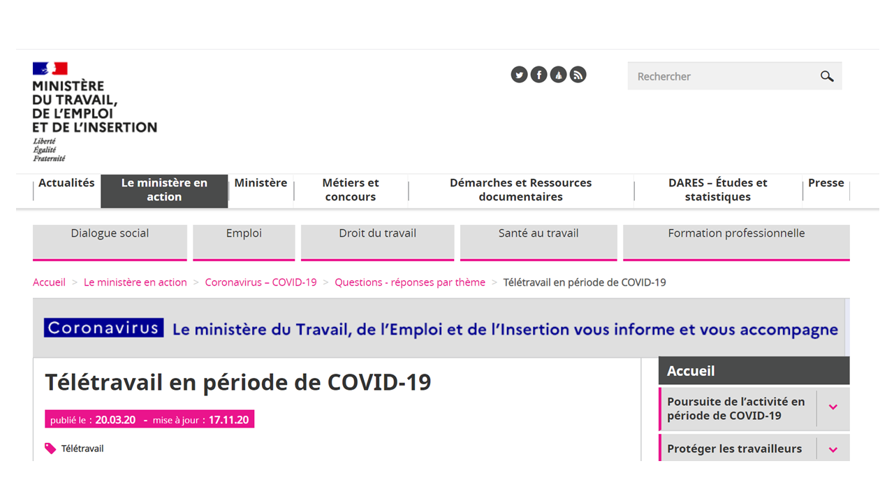Go to DARES – Études et statistiques

[x=717, y=190]
